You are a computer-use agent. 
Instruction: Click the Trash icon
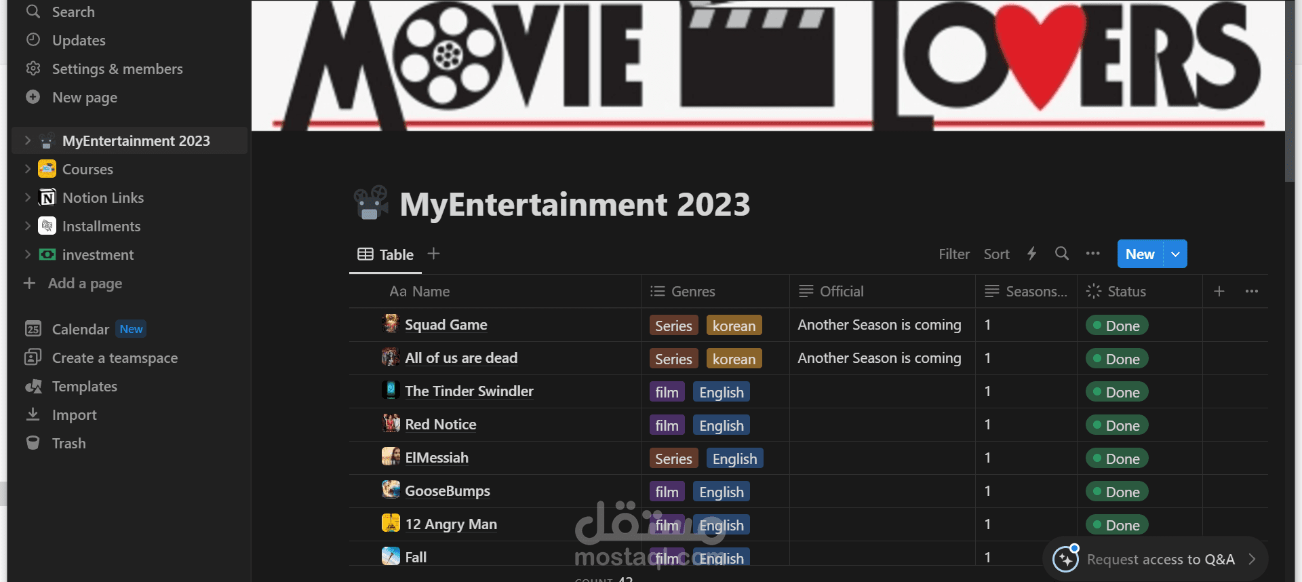(x=33, y=443)
